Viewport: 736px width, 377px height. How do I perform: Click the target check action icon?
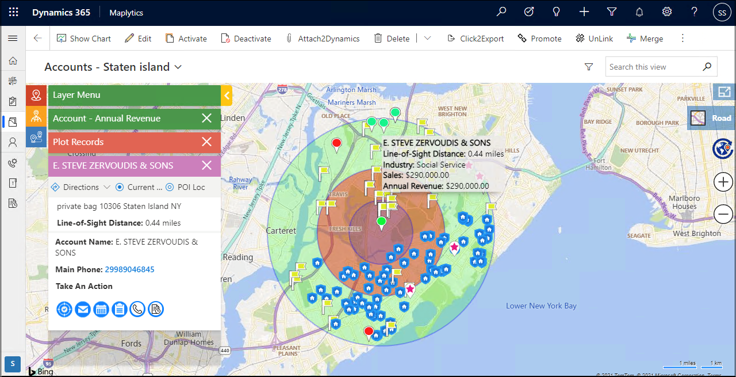(64, 309)
